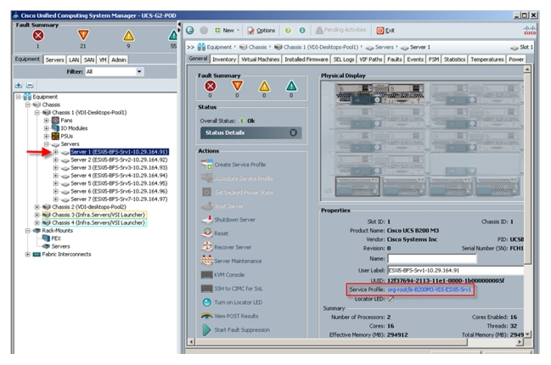The height and width of the screenshot is (365, 551).
Task: Switch to the LAN navigation tab
Action: click(x=74, y=59)
